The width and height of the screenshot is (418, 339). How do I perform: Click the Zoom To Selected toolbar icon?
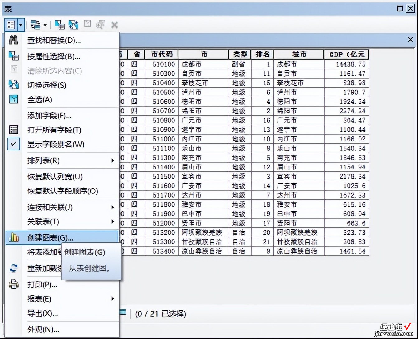(101, 25)
